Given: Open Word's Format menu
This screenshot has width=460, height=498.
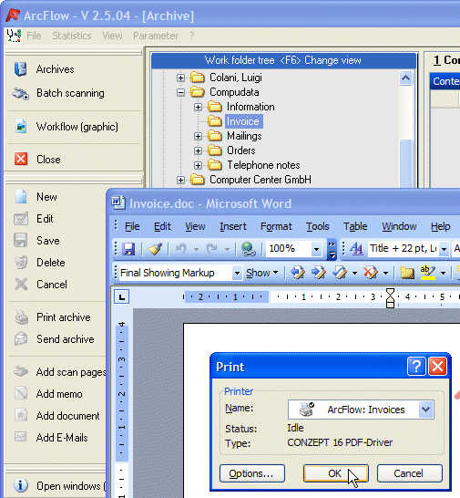Looking at the screenshot, I should (276, 226).
